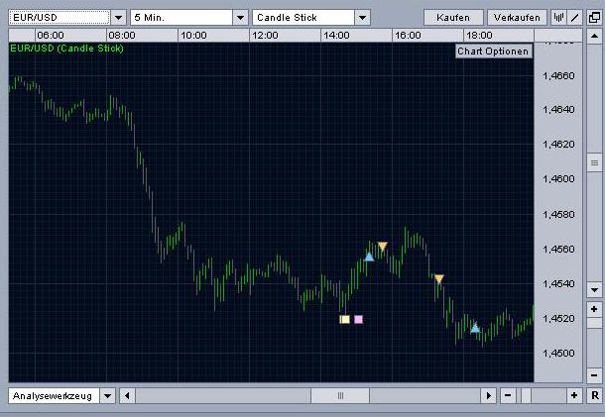This screenshot has height=417, width=605.
Task: Click the vertical scroll up arrow
Action: click(594, 37)
